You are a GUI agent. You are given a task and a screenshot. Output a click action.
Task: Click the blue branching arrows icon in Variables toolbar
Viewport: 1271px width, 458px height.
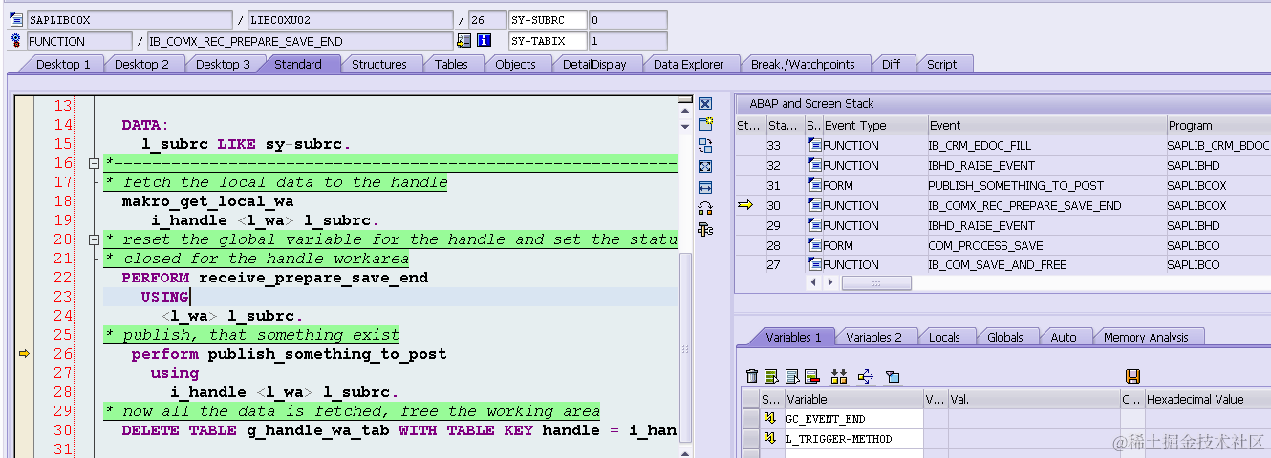click(866, 377)
